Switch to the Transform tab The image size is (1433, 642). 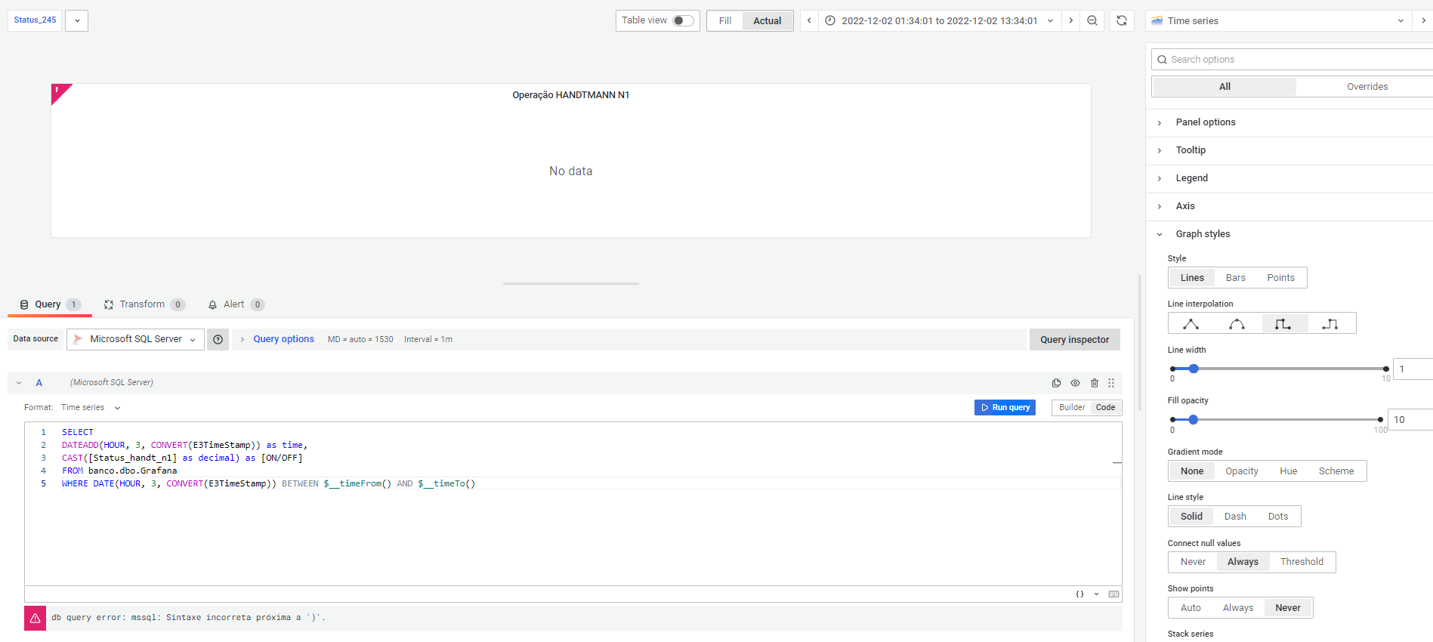point(144,305)
